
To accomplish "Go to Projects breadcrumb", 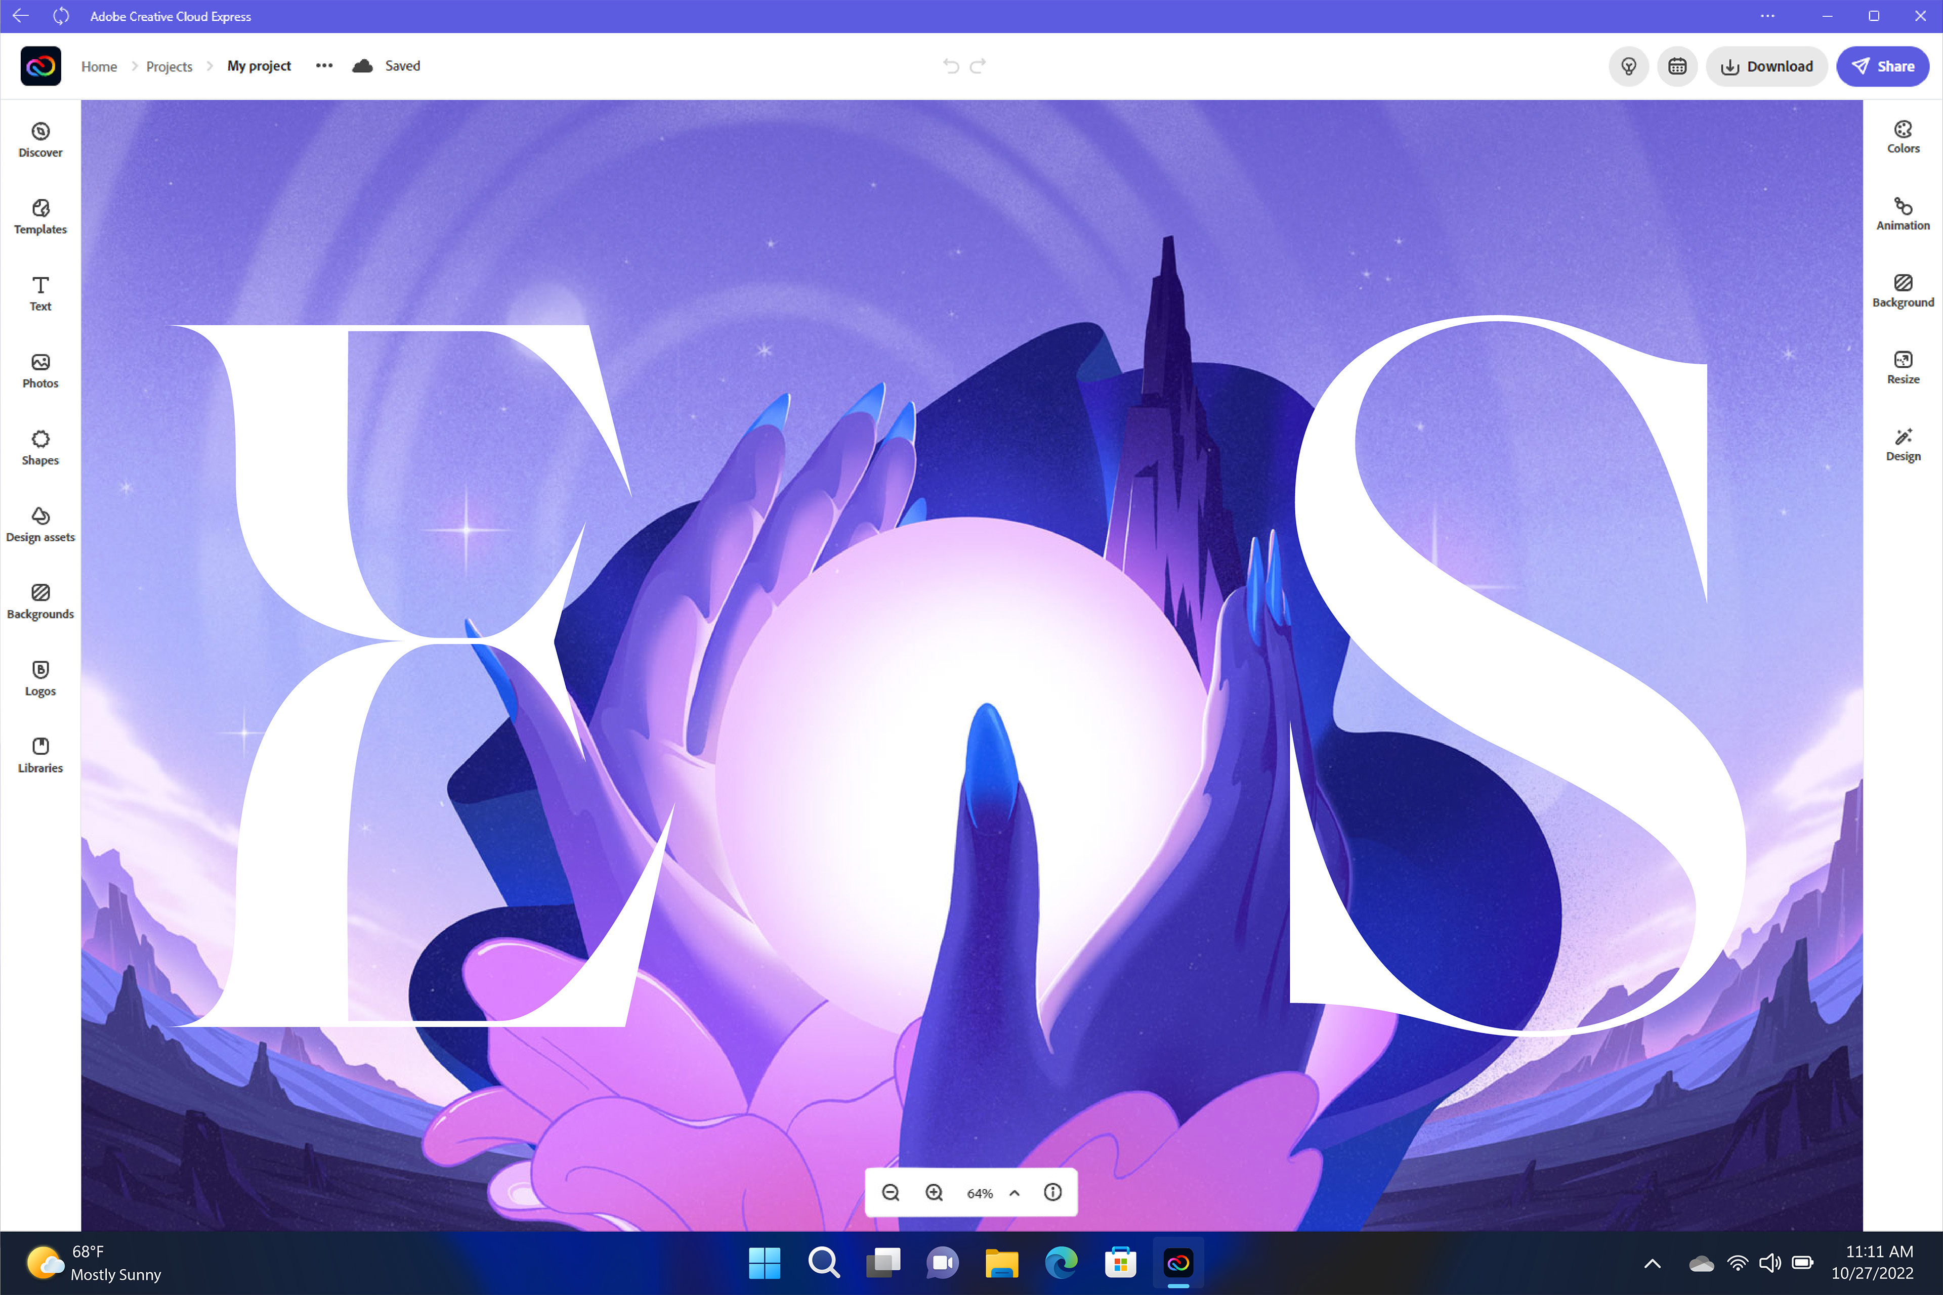I will [170, 66].
